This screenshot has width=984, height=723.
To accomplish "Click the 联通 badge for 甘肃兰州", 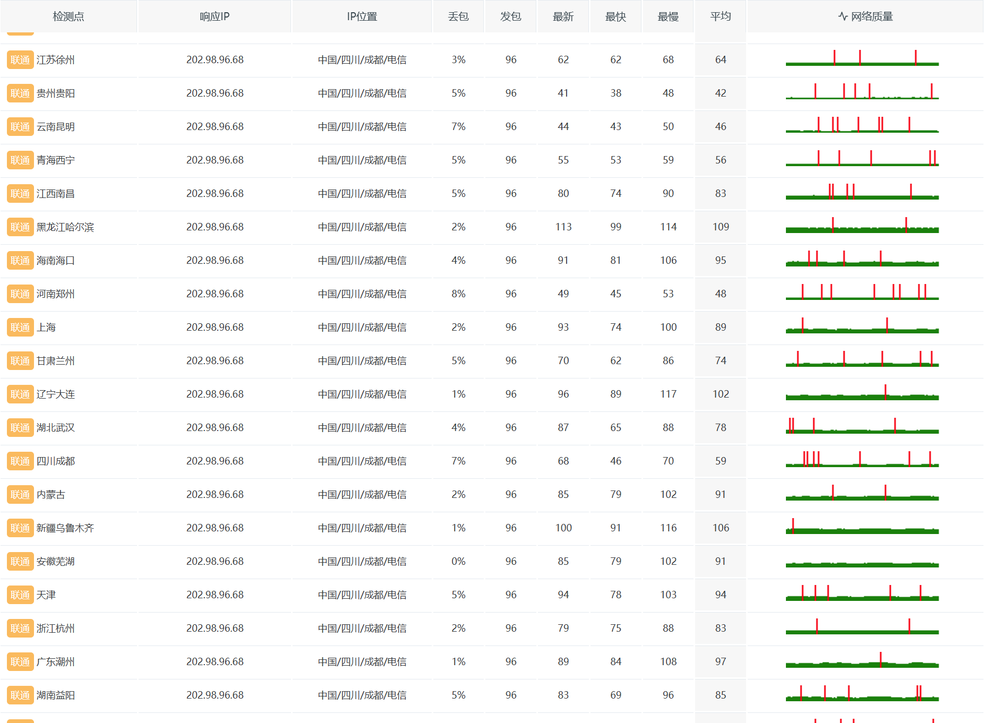I will tap(20, 361).
